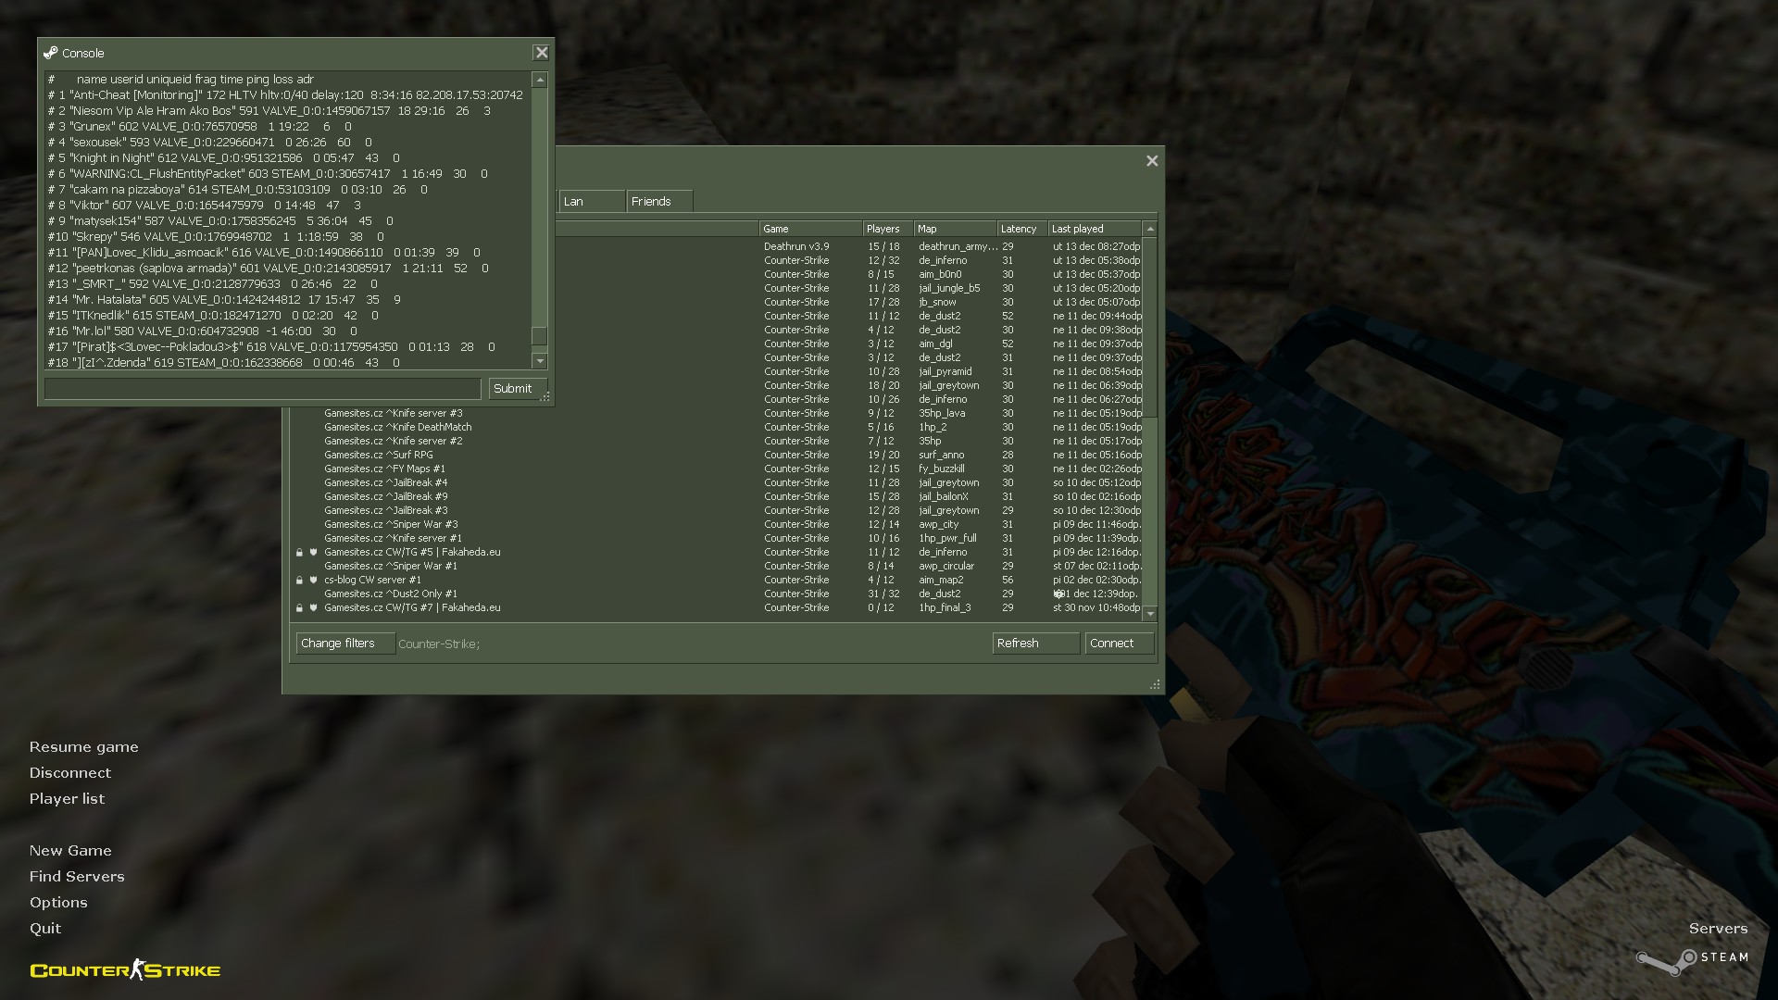1778x1000 pixels.
Task: Click the jail_jungle_b5 map cell
Action: pos(949,289)
